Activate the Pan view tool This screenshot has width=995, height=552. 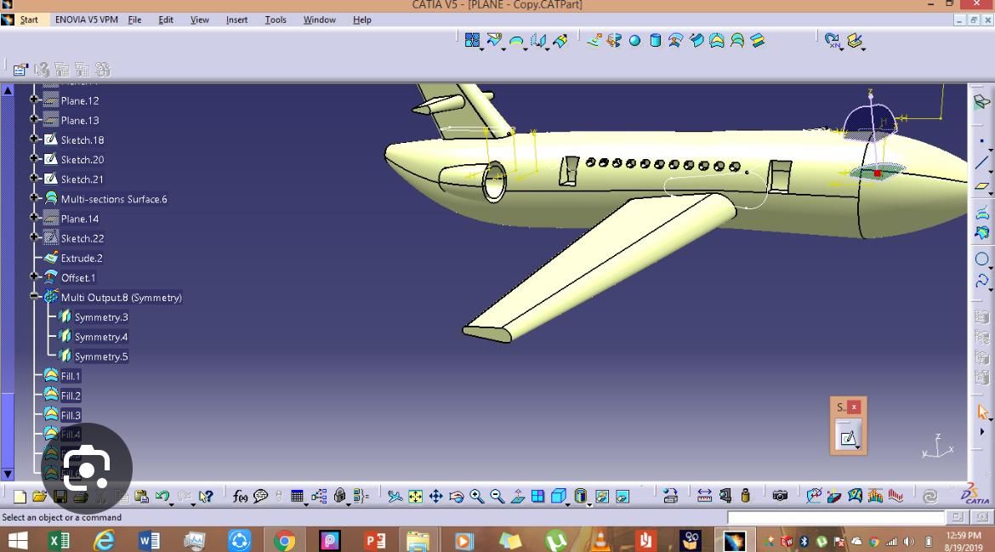click(435, 497)
